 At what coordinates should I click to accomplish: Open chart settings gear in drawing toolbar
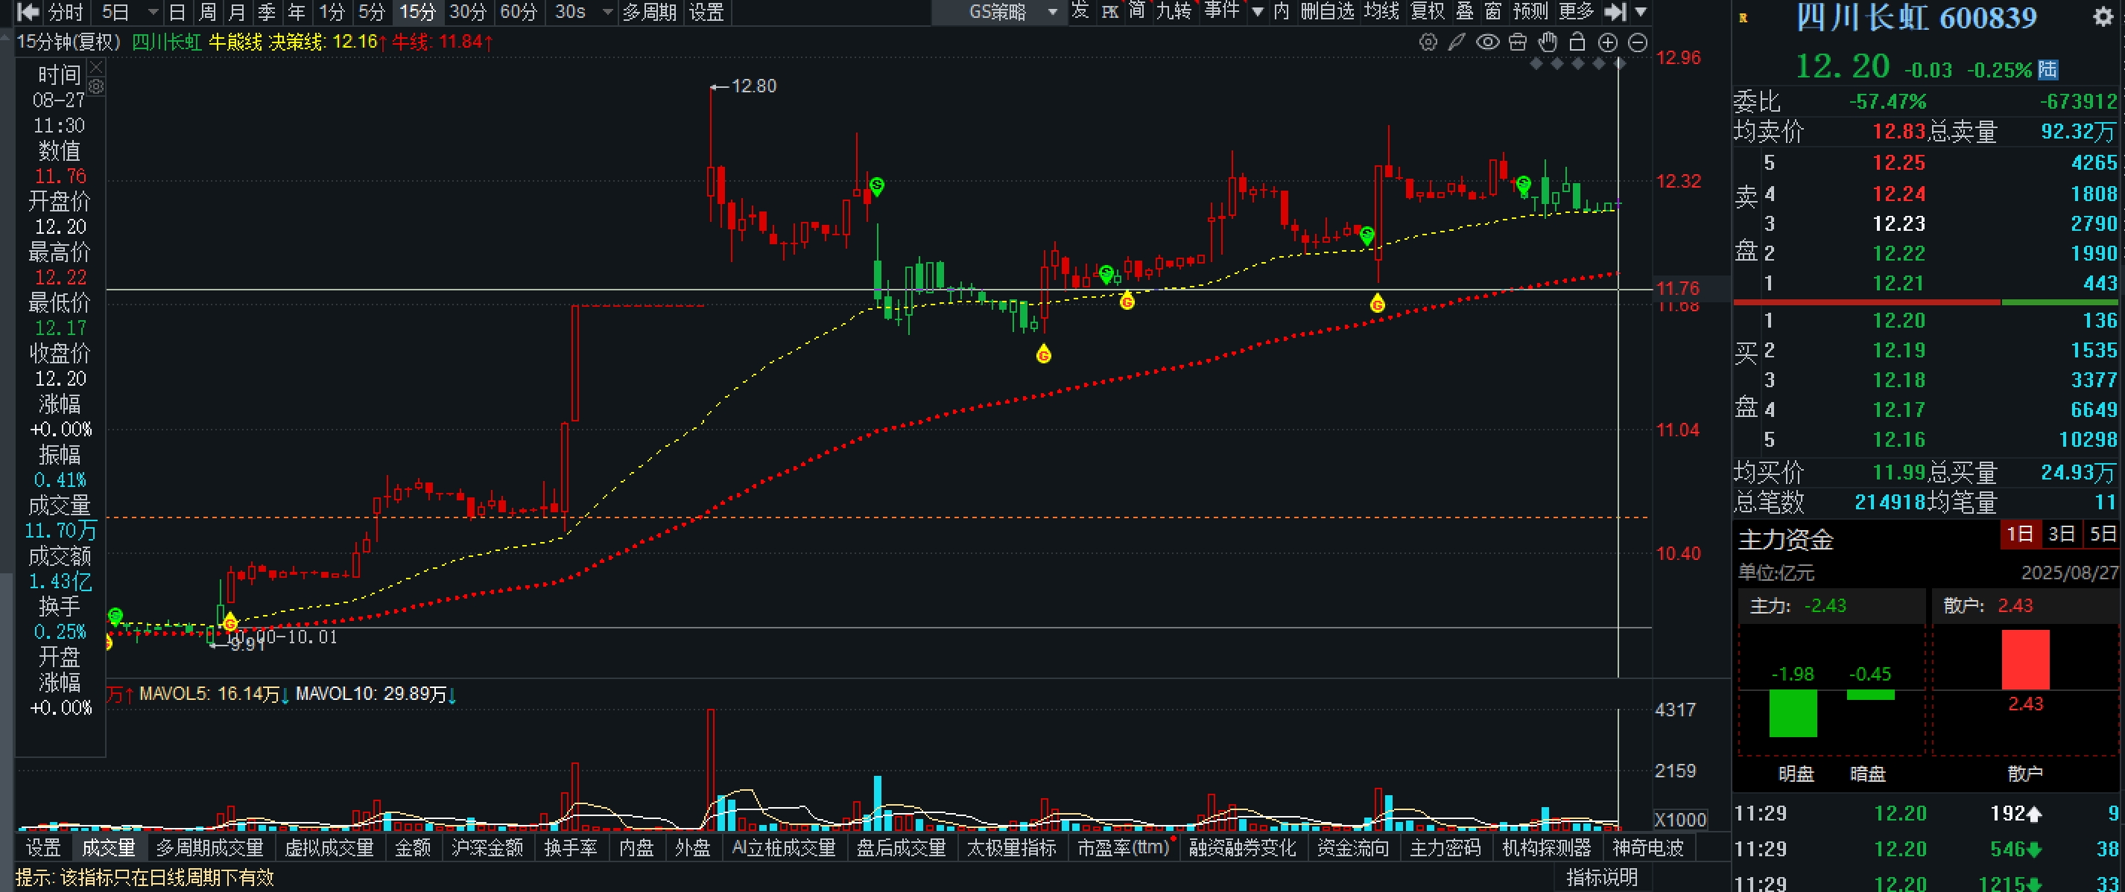click(1428, 42)
